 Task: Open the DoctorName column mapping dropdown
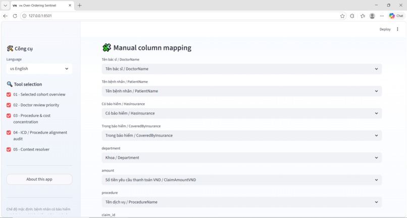[x=242, y=69]
